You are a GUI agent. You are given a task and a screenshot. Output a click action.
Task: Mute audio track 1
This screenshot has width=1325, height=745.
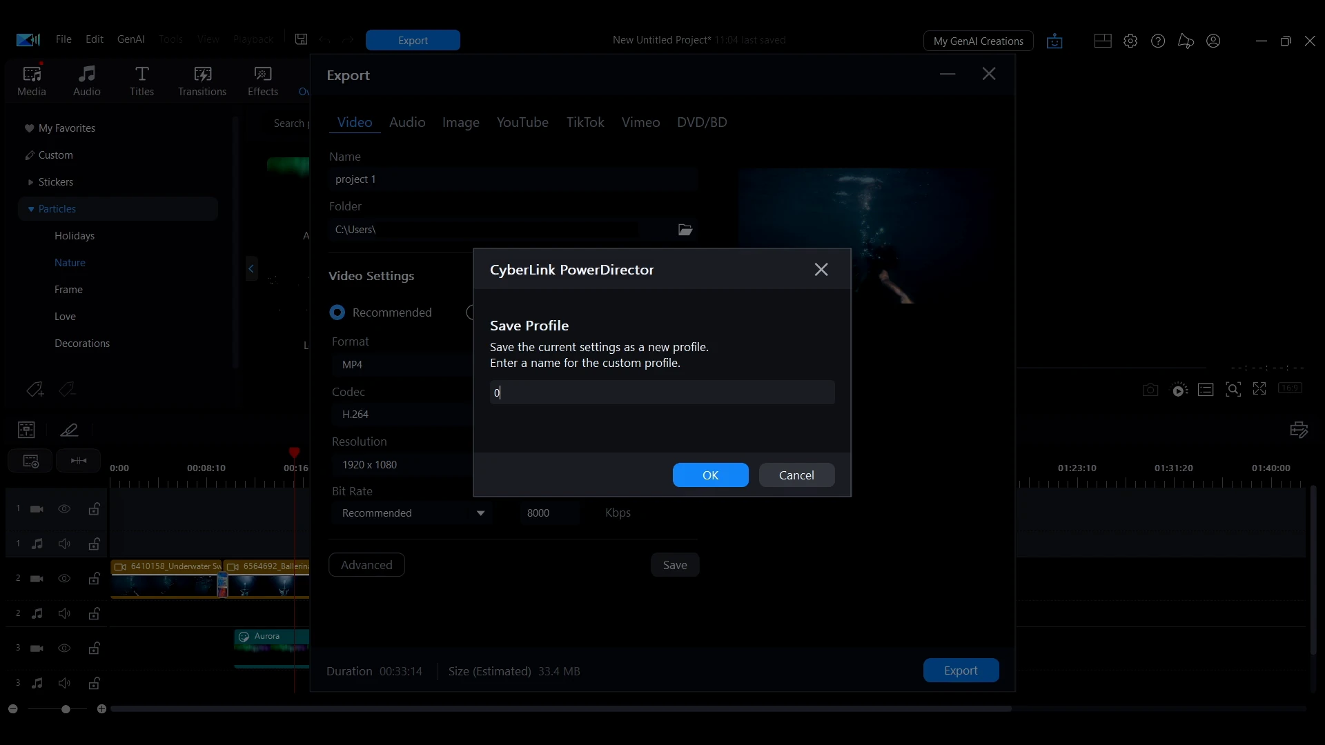[x=64, y=544]
